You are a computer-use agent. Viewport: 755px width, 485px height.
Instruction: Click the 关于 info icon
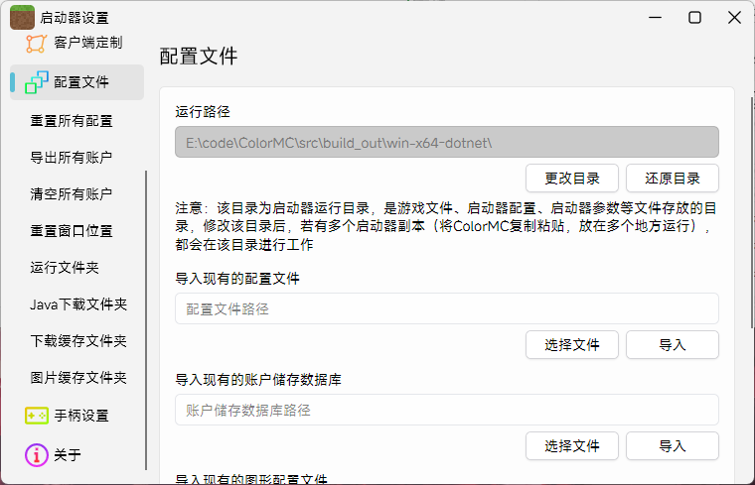point(37,455)
